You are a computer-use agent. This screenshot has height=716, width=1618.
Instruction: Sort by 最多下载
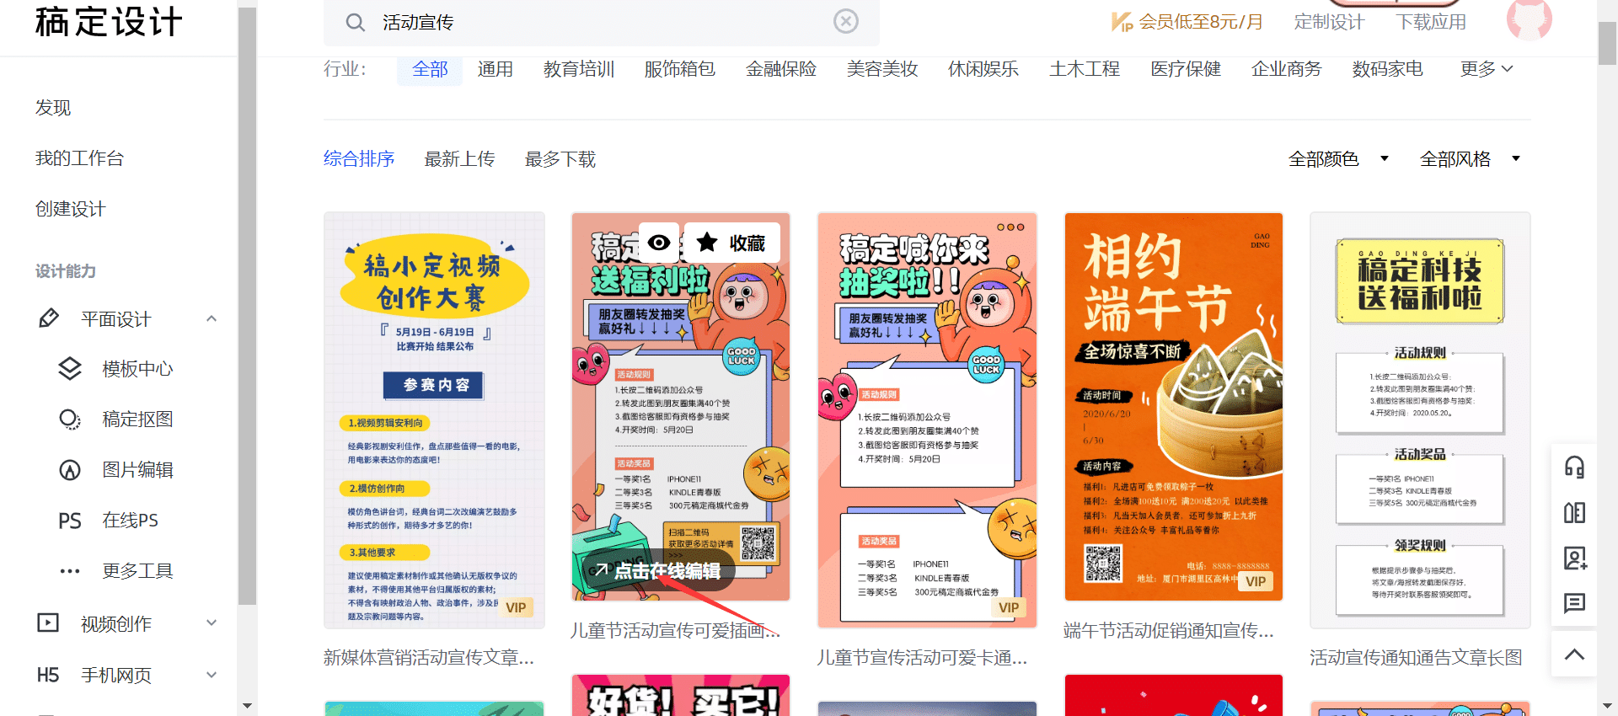(x=560, y=158)
